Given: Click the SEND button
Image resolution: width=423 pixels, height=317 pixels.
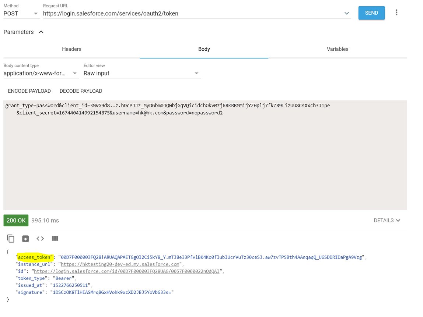Looking at the screenshot, I should pos(371,13).
